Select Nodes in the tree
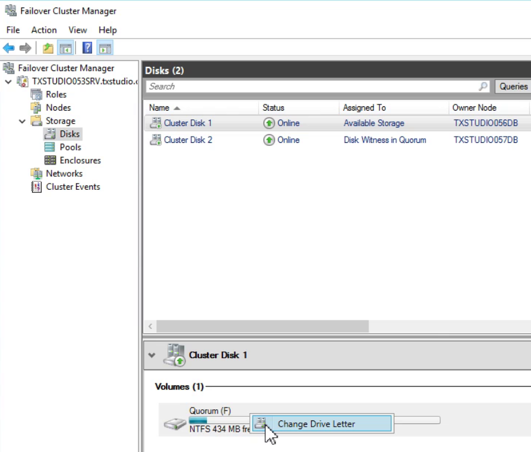Screen dimensions: 531x452 coord(58,108)
